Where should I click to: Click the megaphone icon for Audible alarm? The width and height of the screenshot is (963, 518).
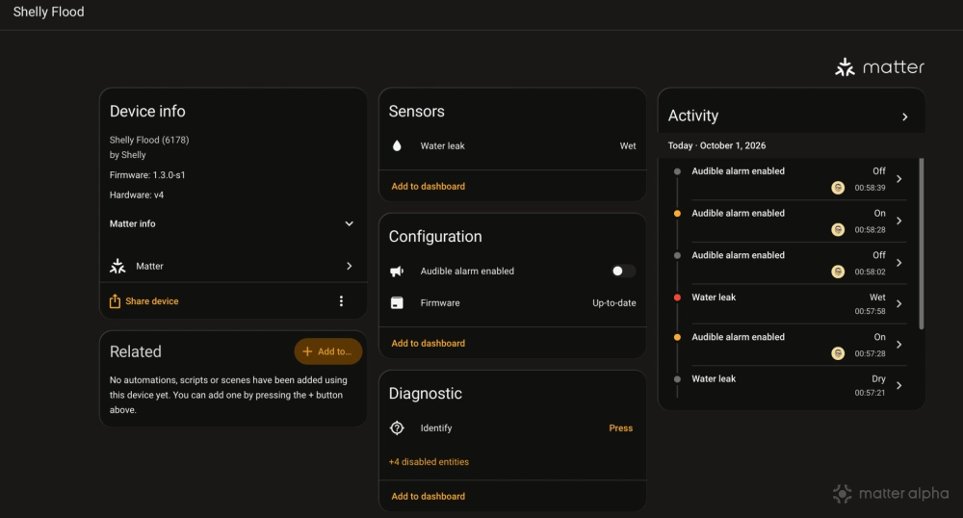397,272
